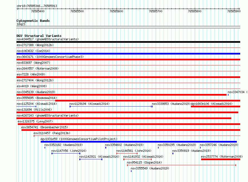Screen dimensions: 248x182
Task: Click nsv4267243 gnomADStructuralVariants label
Action: click(48, 115)
